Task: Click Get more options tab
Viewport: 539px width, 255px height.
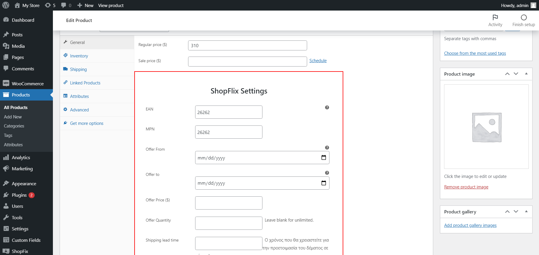Action: [97, 123]
